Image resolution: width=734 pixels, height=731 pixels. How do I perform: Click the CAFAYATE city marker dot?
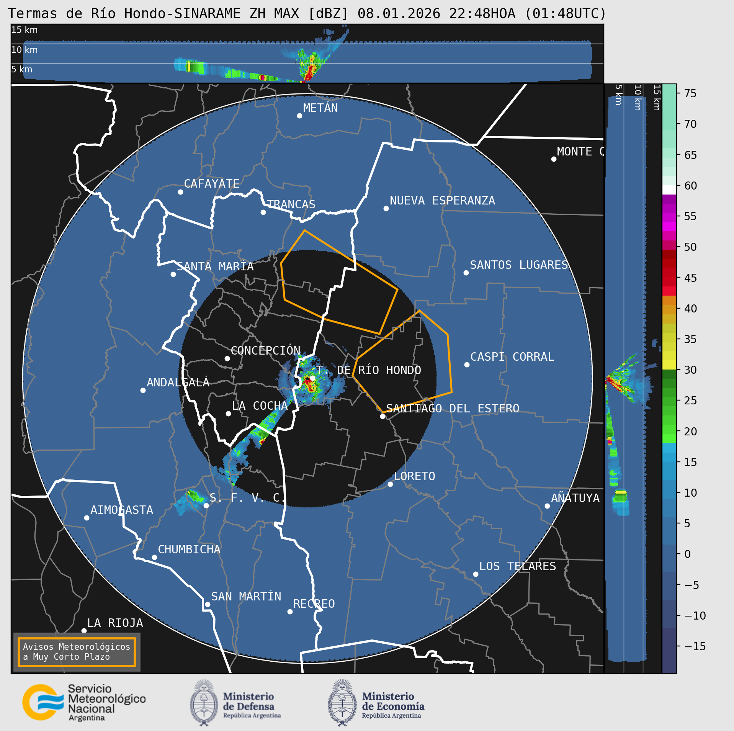pyautogui.click(x=180, y=192)
